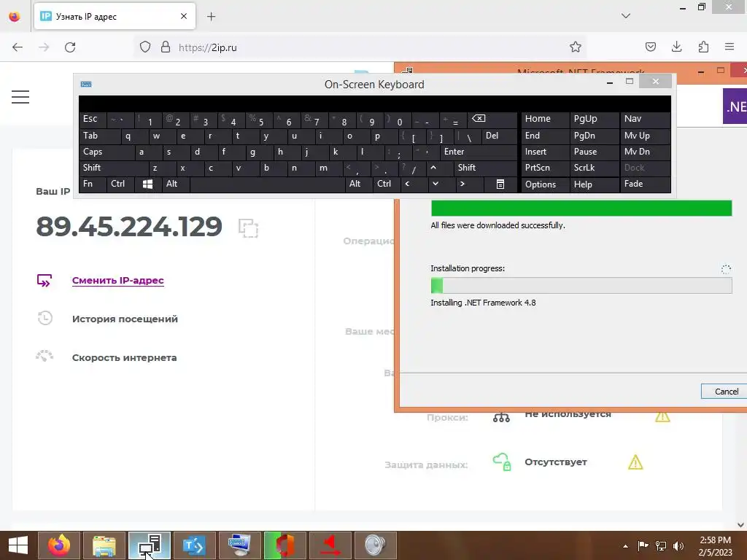This screenshot has height=560, width=747.
Task: Toggle Caps lock on the On-Screen Keyboard
Action: 107,152
